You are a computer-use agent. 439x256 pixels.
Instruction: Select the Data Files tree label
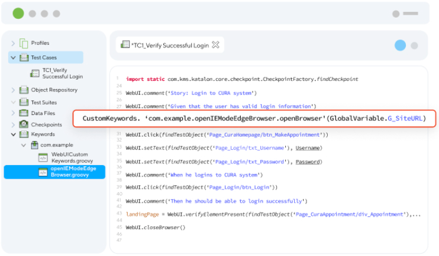click(43, 113)
